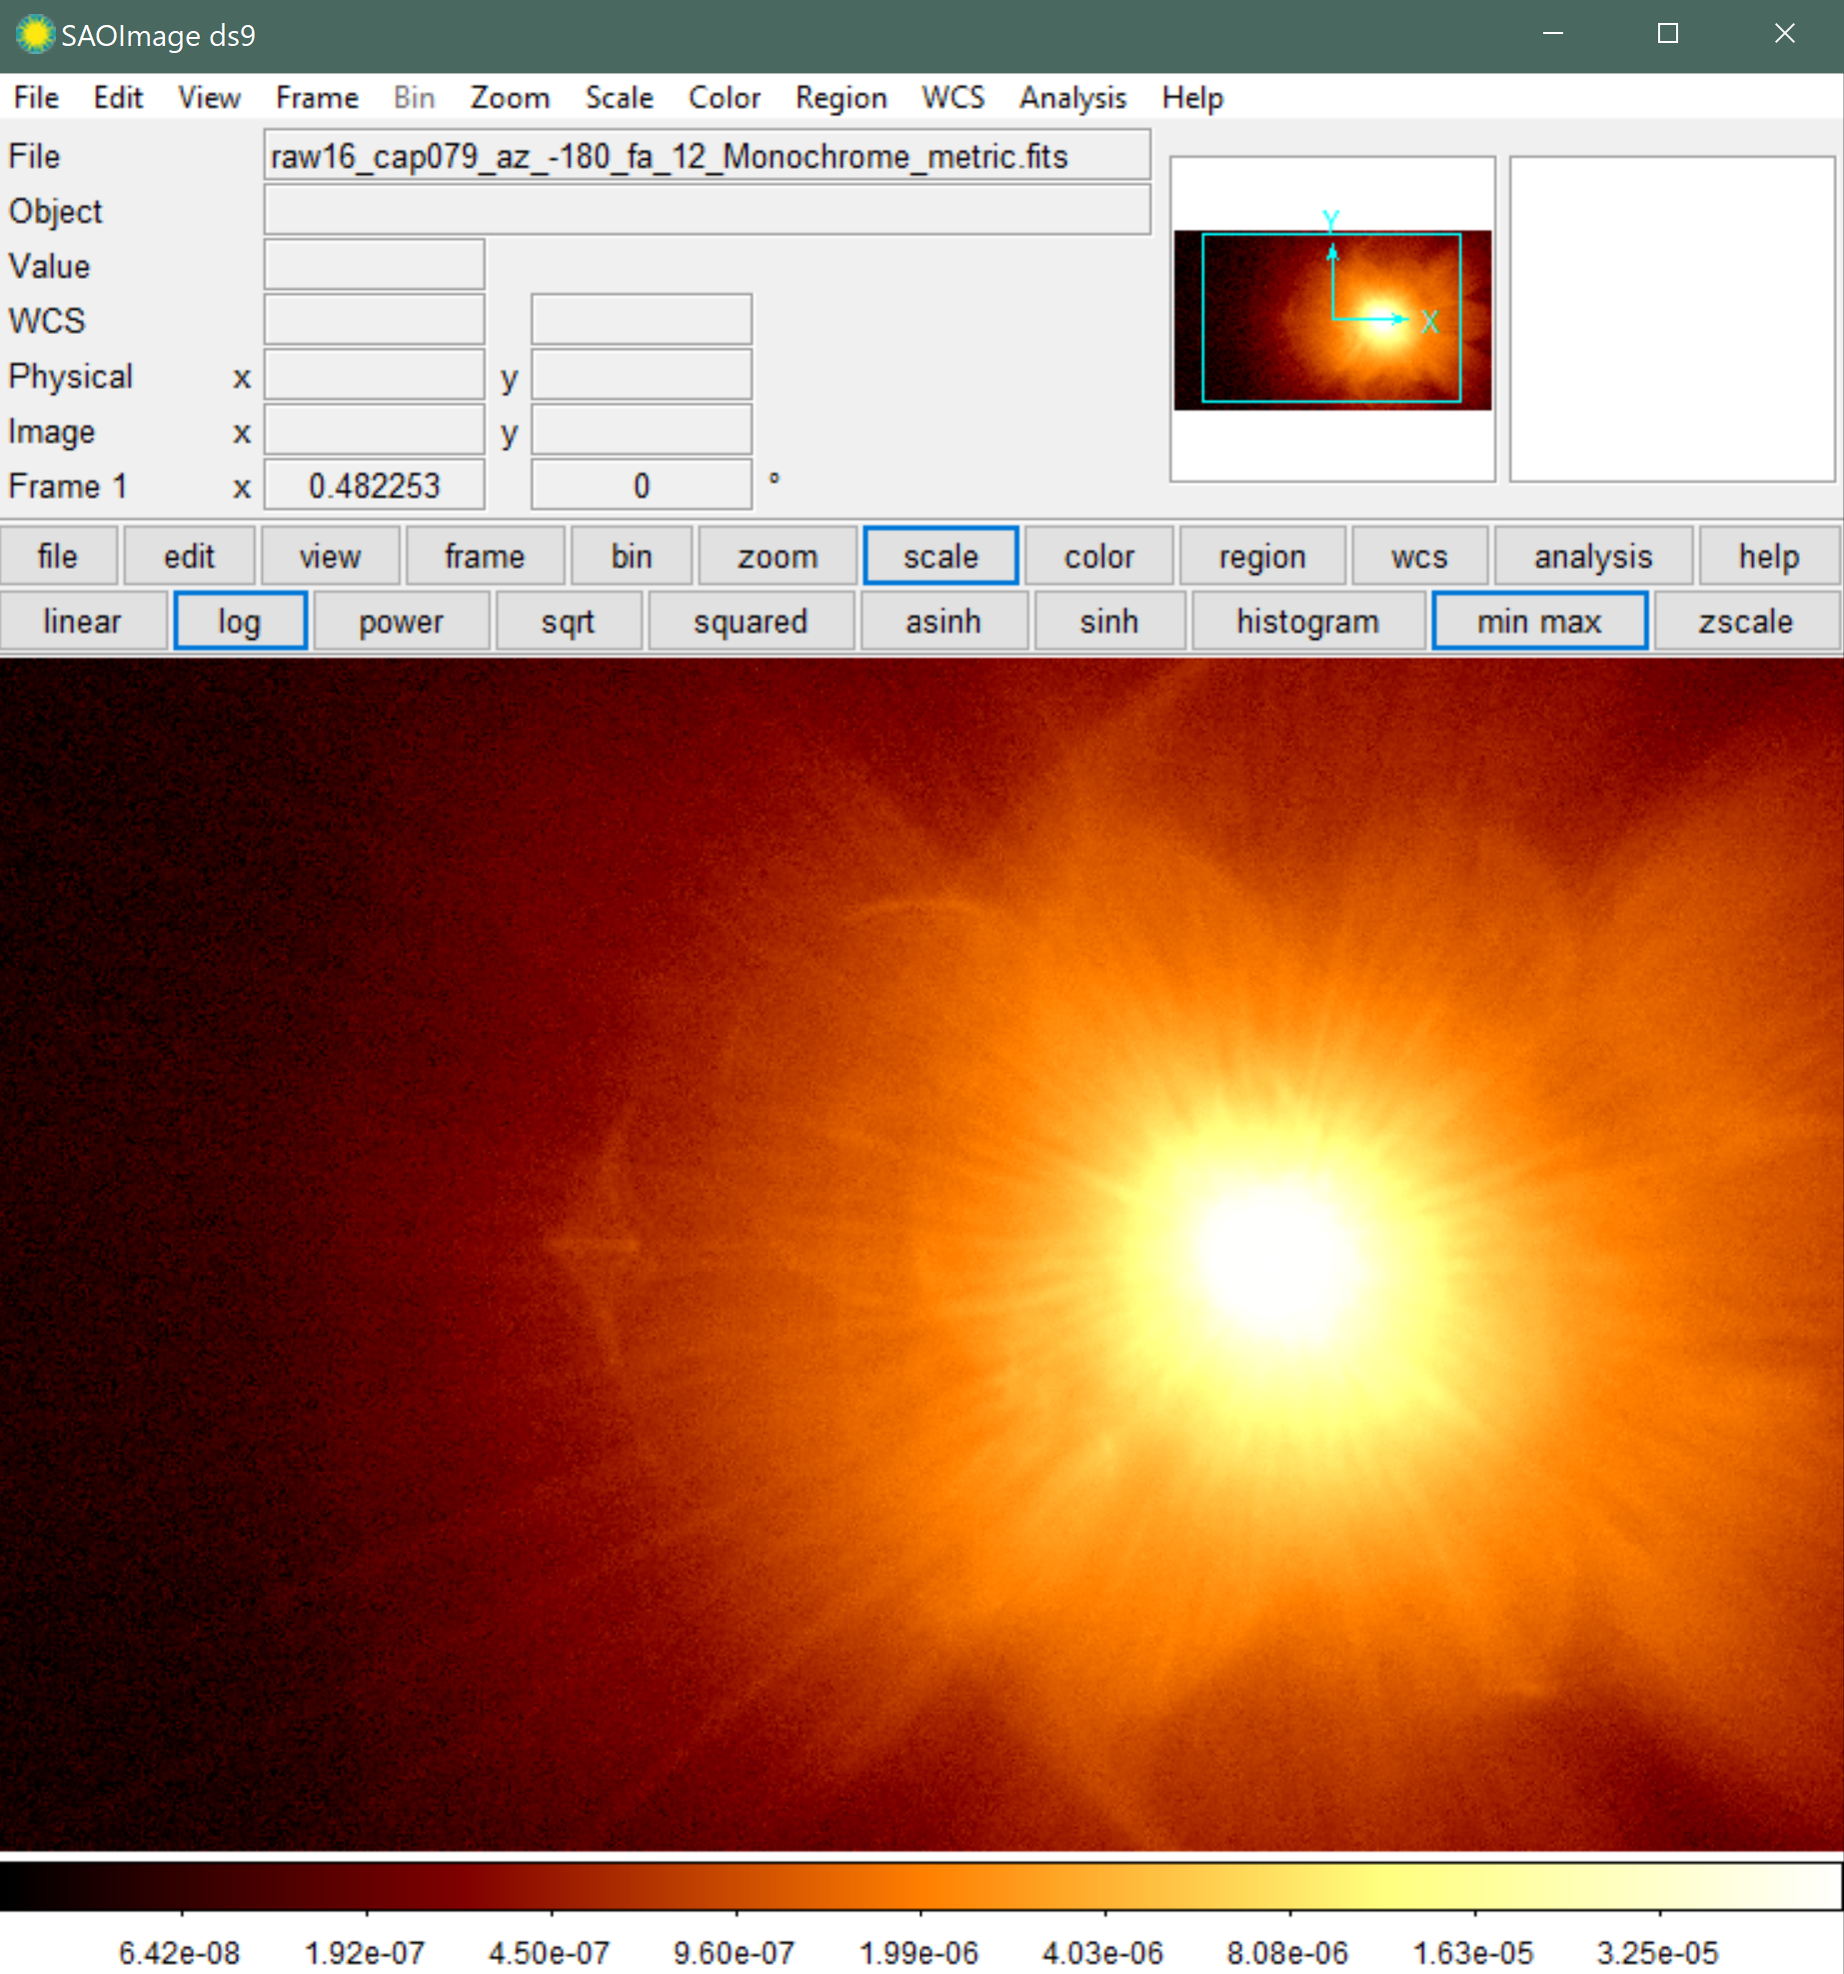Open the Scale menu
The height and width of the screenshot is (1974, 1844).
[619, 98]
